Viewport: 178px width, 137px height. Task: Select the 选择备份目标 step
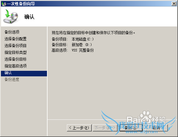(x=15, y=59)
